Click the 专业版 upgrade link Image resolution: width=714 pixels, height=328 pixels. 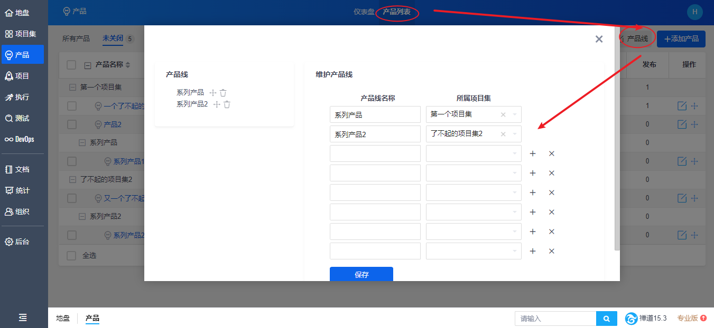click(x=692, y=318)
